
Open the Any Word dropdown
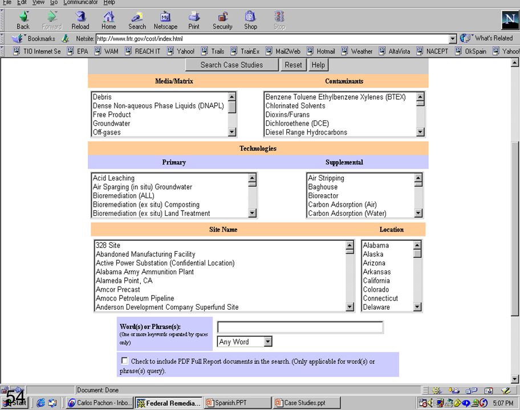pyautogui.click(x=245, y=342)
